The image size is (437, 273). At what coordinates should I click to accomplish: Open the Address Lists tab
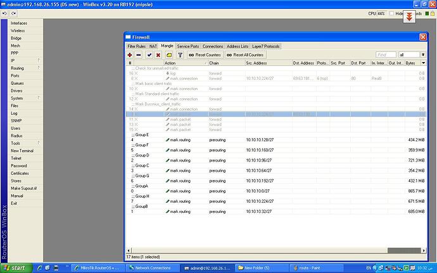coord(237,46)
